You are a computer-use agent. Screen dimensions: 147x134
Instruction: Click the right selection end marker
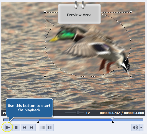(113, 122)
